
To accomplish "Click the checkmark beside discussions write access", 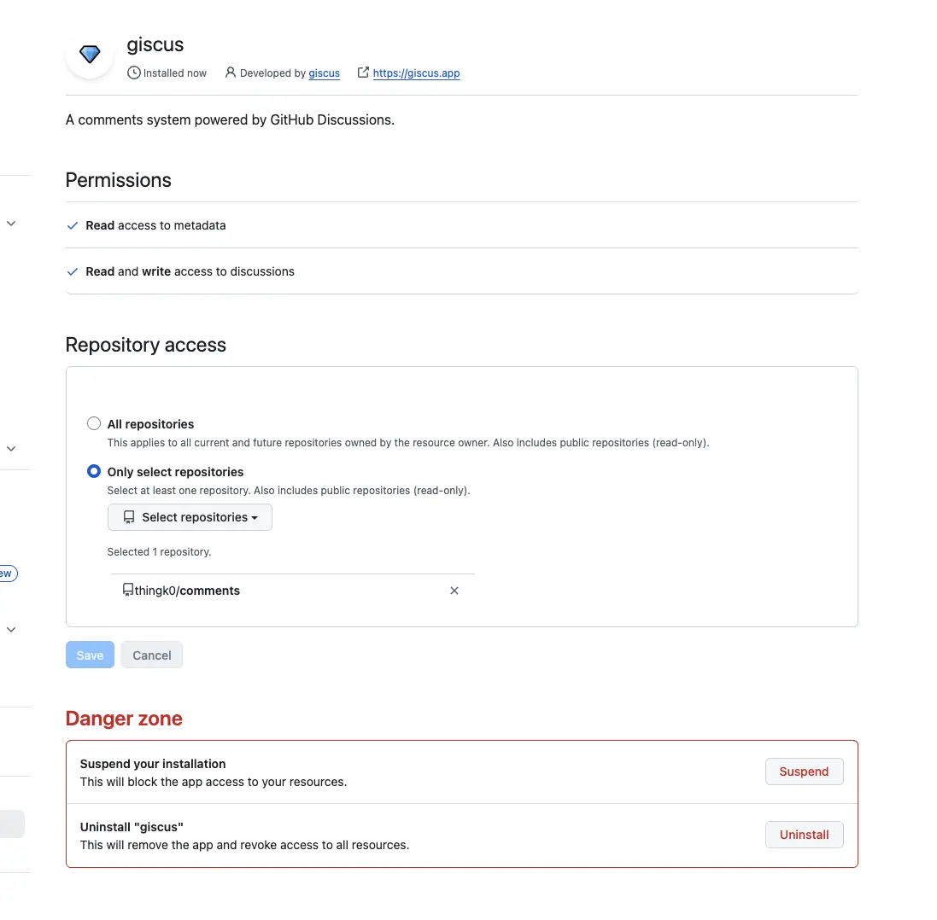I will pyautogui.click(x=73, y=272).
